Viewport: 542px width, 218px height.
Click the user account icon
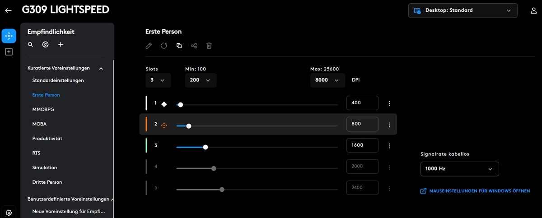(x=533, y=10)
